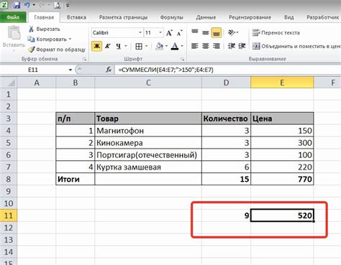Align text right

pos(217,46)
